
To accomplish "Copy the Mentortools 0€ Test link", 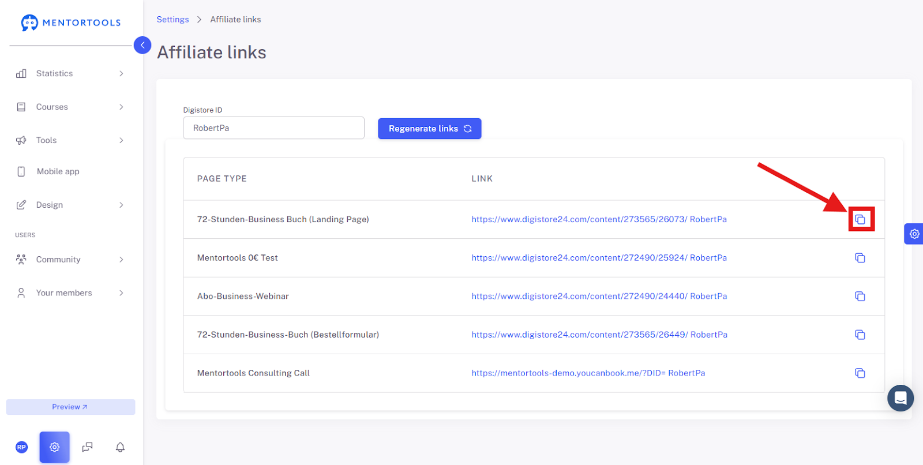I will pos(860,258).
